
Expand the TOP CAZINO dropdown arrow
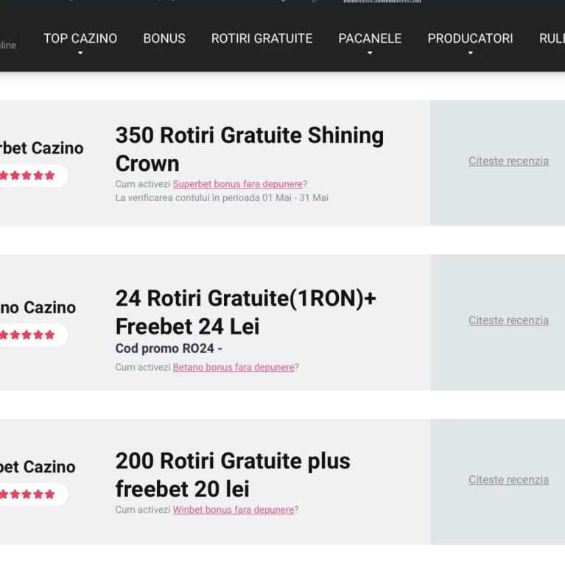(x=80, y=53)
